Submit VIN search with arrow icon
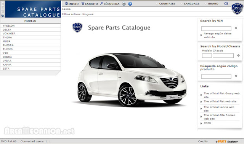Screen dimensions: 244x144 point(236,28)
